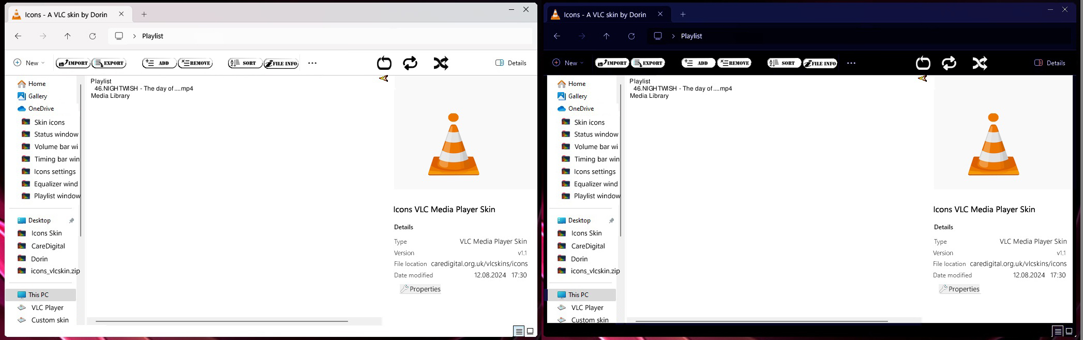Open File Info in the dark window
This screenshot has height=340, width=1083.
820,63
